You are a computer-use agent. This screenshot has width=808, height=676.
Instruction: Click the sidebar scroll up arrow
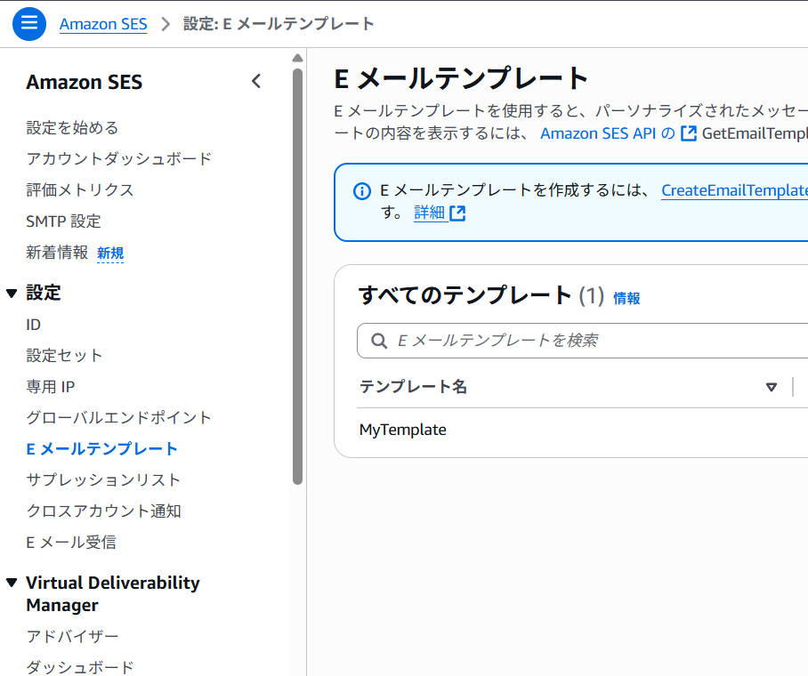click(x=297, y=58)
